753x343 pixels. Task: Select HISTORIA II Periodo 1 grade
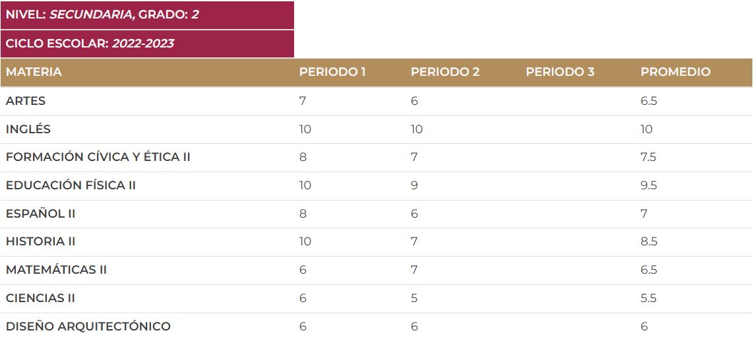coord(305,241)
